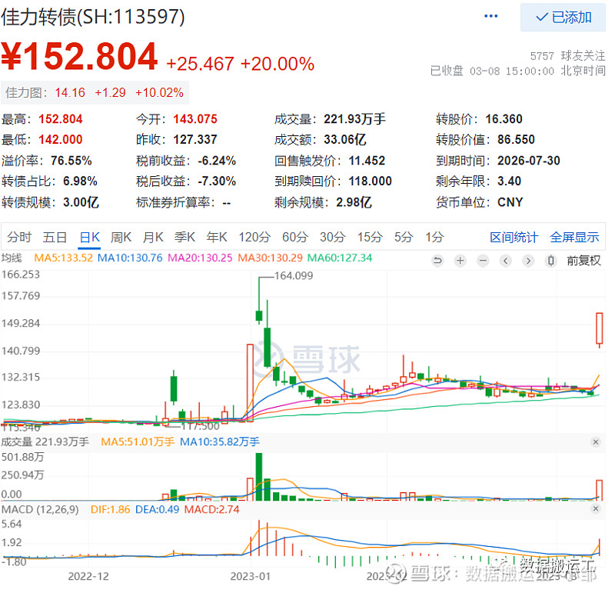Image resolution: width=615 pixels, height=593 pixels.
Task: Select the 日K chart tab
Action: point(90,237)
